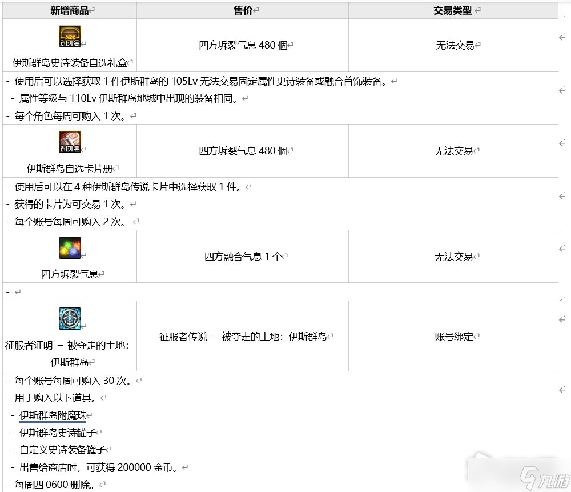Viewport: 571px width, 492px height.
Task: Select the 交易类型 column header
Action: coord(452,10)
